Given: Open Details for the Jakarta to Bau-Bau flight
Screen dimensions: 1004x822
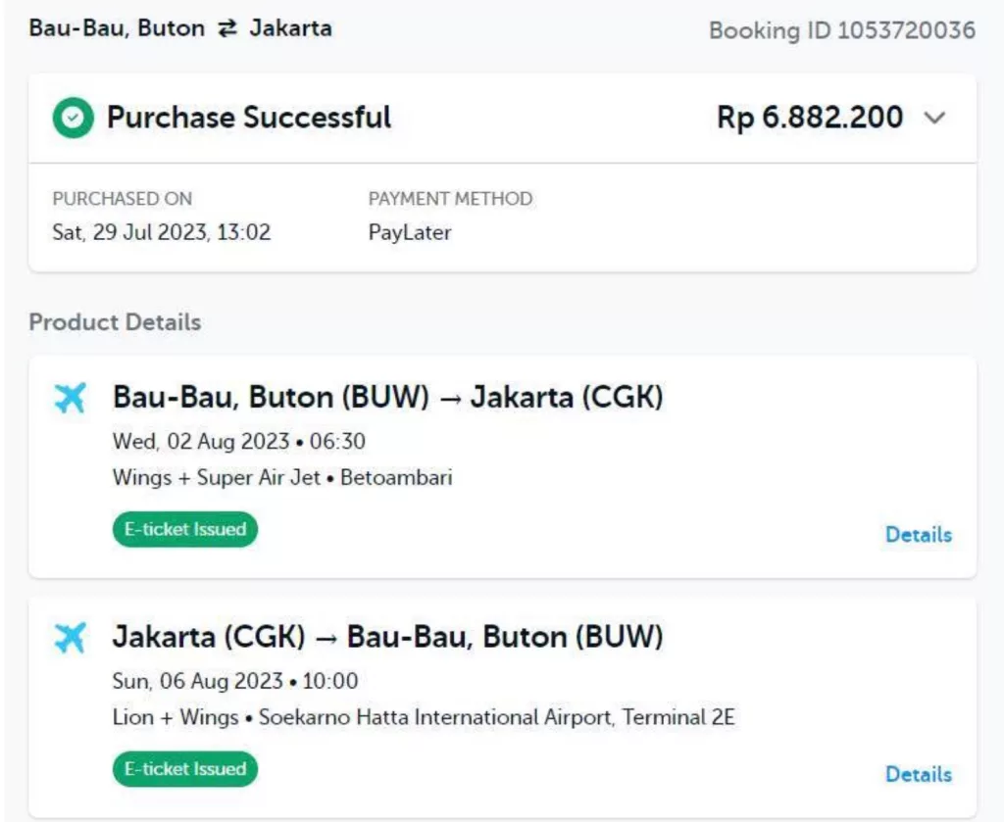Looking at the screenshot, I should tap(918, 774).
